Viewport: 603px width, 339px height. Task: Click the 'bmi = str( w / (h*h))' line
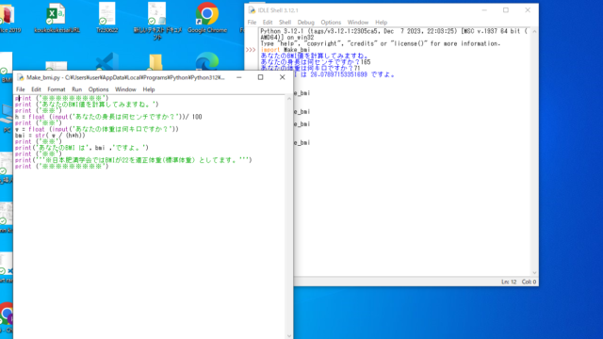point(50,136)
